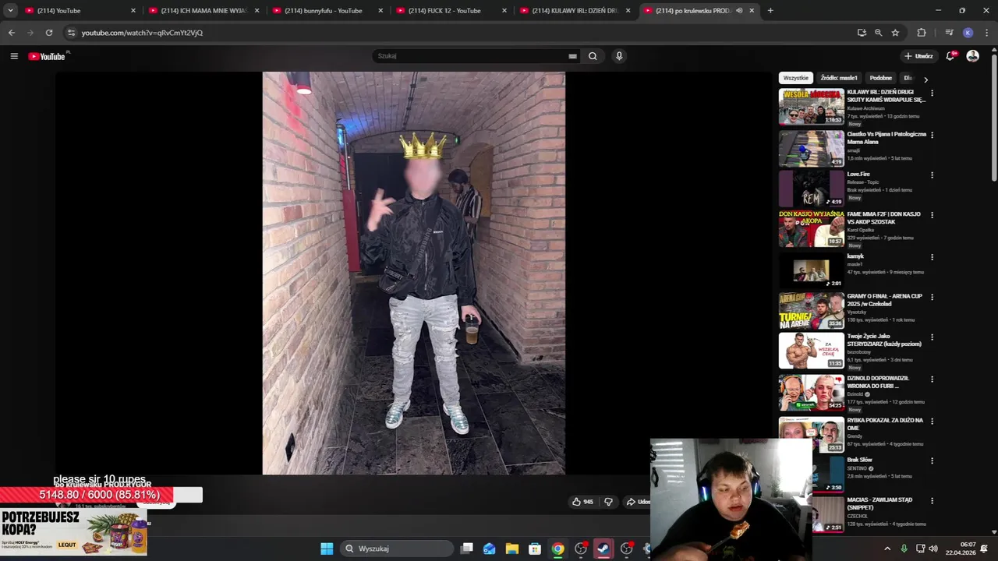Open the Chrome profile K avatar
The height and width of the screenshot is (561, 998).
click(x=968, y=33)
